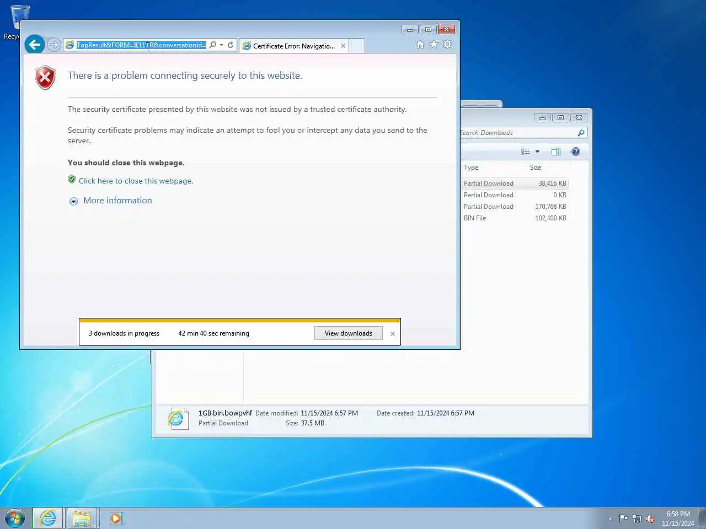
Task: Open Windows Media Player taskbar icon
Action: tap(116, 518)
